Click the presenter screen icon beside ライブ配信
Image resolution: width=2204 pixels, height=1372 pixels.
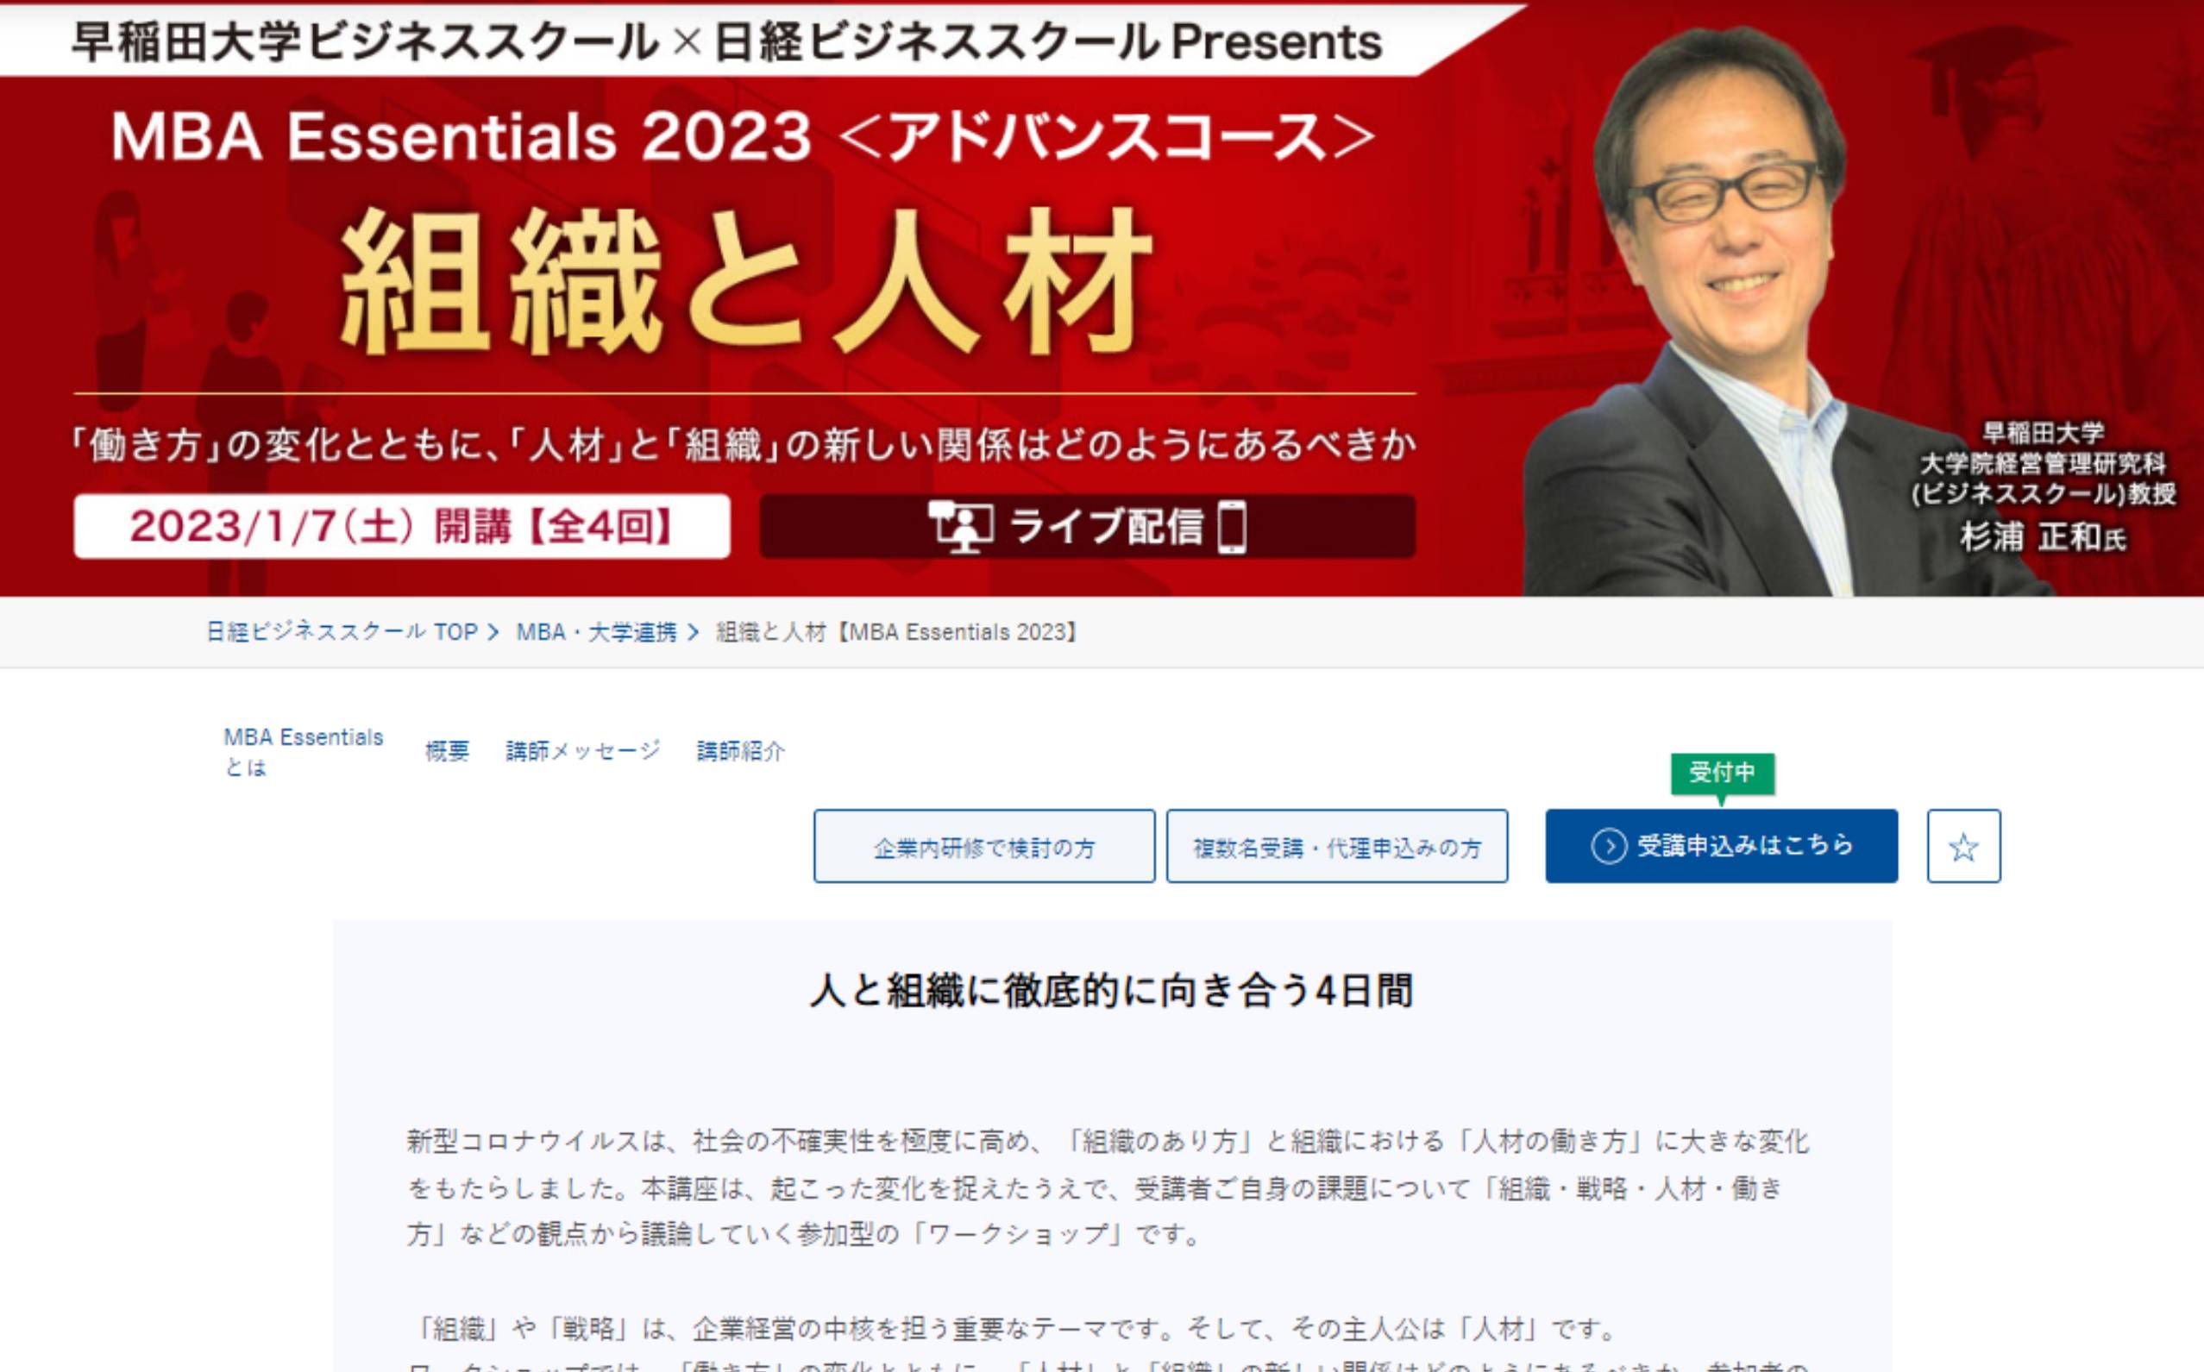[959, 525]
